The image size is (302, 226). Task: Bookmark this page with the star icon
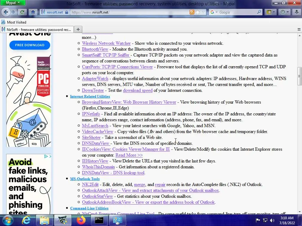click(198, 12)
